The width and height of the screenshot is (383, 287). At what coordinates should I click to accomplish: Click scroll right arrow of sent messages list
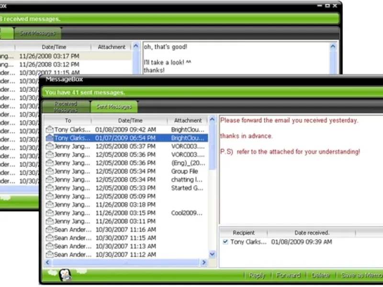point(203,262)
